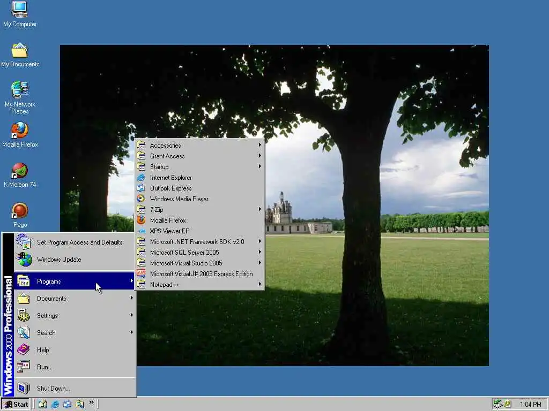549x411 pixels.
Task: Launch Internet Explorer from the Programs menu
Action: [199, 178]
